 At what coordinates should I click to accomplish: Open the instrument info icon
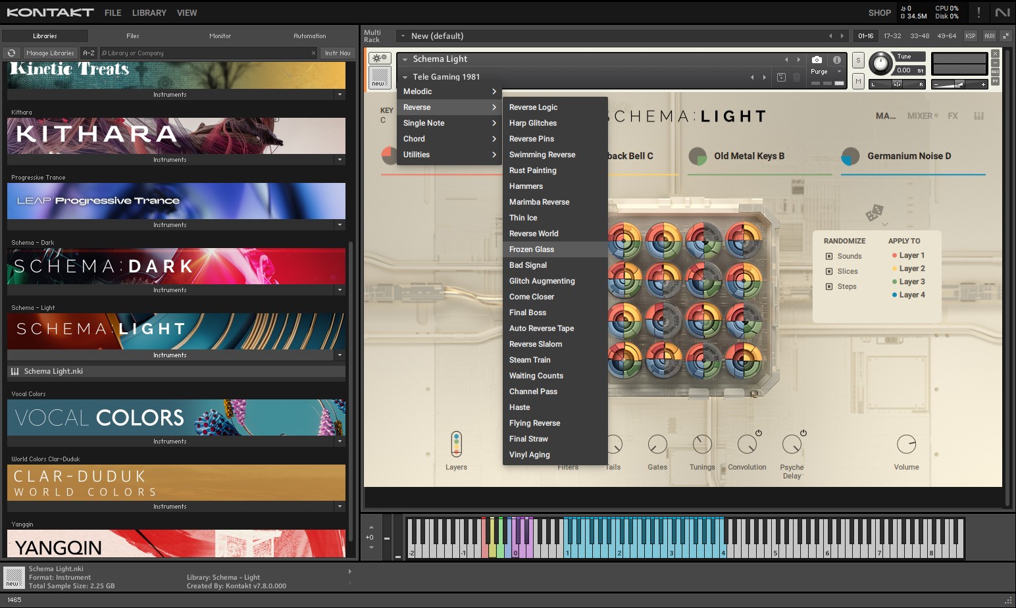(836, 59)
